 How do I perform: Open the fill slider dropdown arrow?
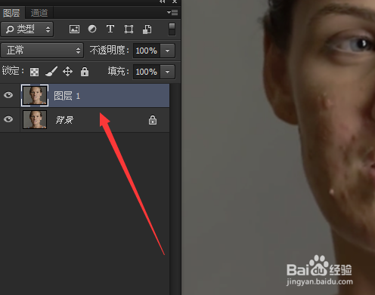point(168,72)
